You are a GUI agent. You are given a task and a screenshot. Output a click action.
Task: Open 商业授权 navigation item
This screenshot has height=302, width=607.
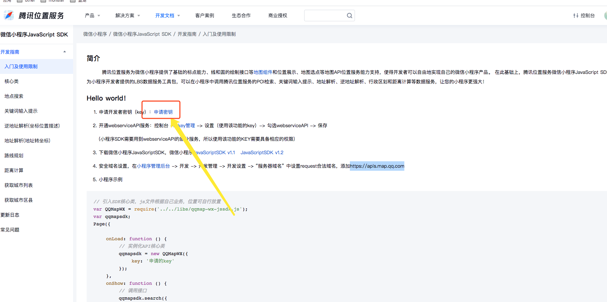click(x=278, y=16)
